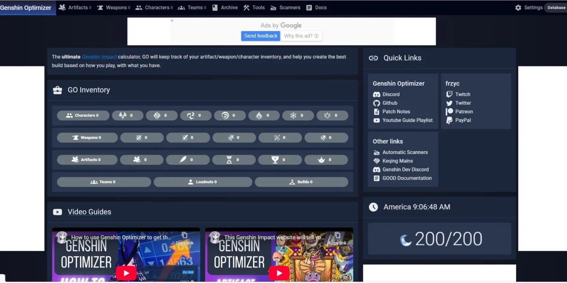Open the Genshin Dev Discord link
Image resolution: width=567 pixels, height=283 pixels.
point(401,169)
